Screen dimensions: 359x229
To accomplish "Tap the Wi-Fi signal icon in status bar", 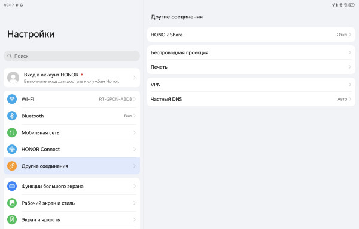I will (x=345, y=5).
